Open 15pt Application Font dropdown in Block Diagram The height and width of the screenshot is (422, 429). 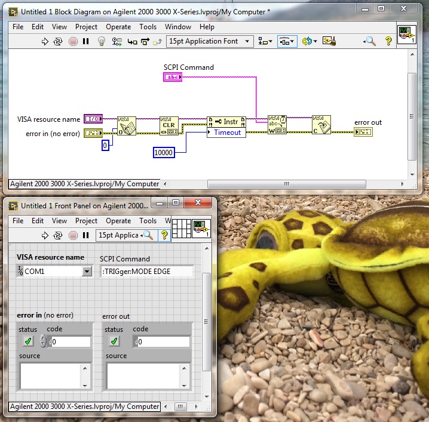point(210,41)
